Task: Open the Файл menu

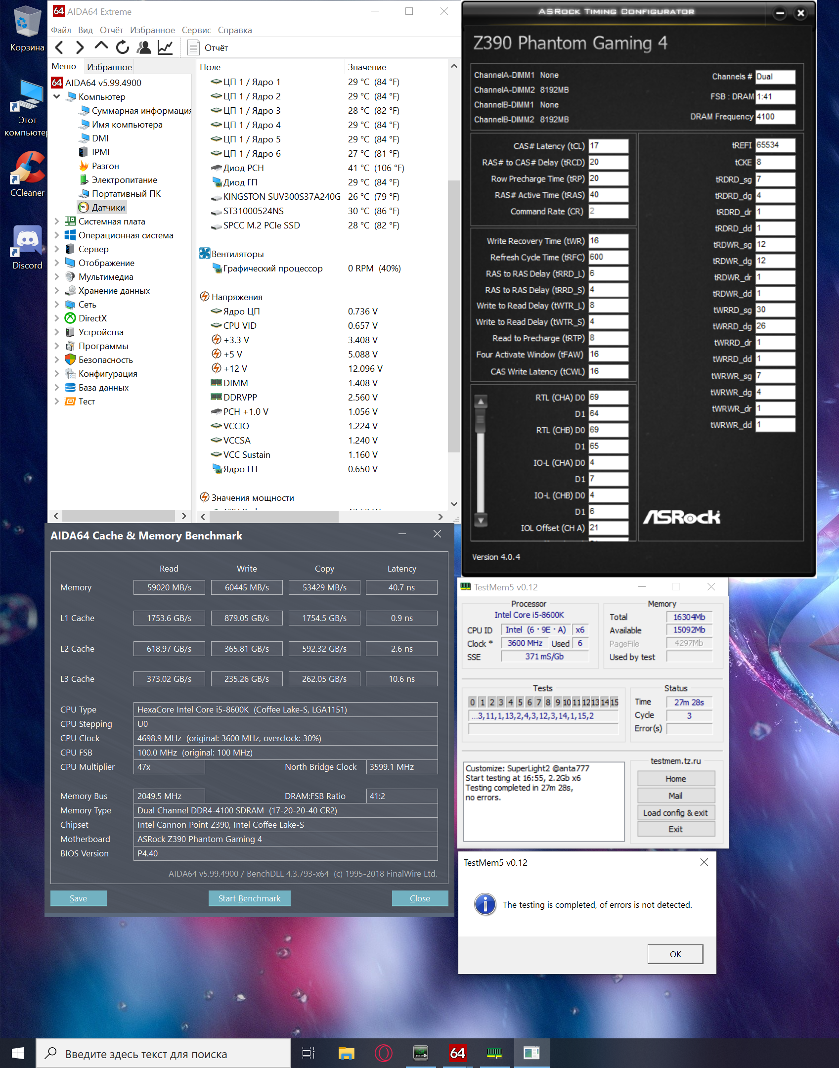Action: pyautogui.click(x=61, y=30)
